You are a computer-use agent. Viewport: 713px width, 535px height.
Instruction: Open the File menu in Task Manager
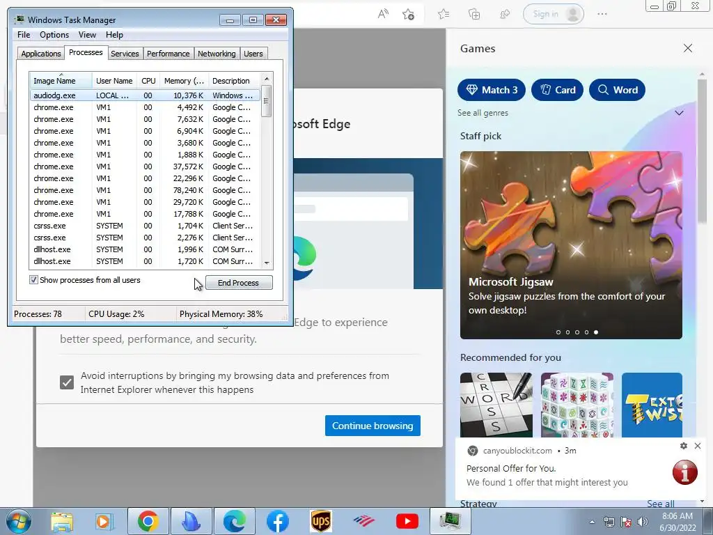[24, 35]
